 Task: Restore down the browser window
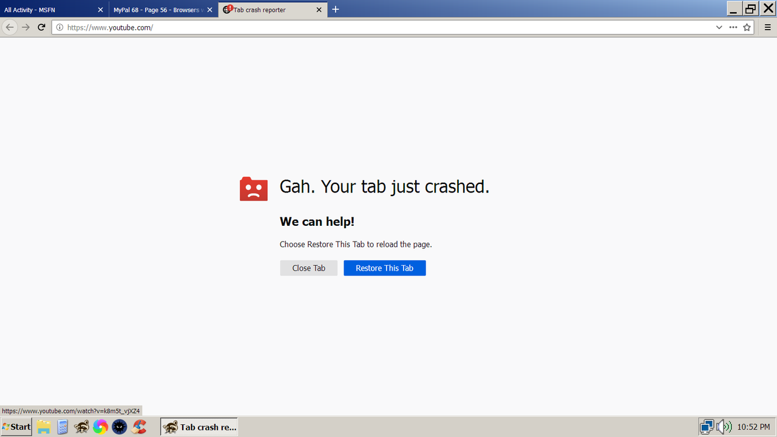point(751,8)
